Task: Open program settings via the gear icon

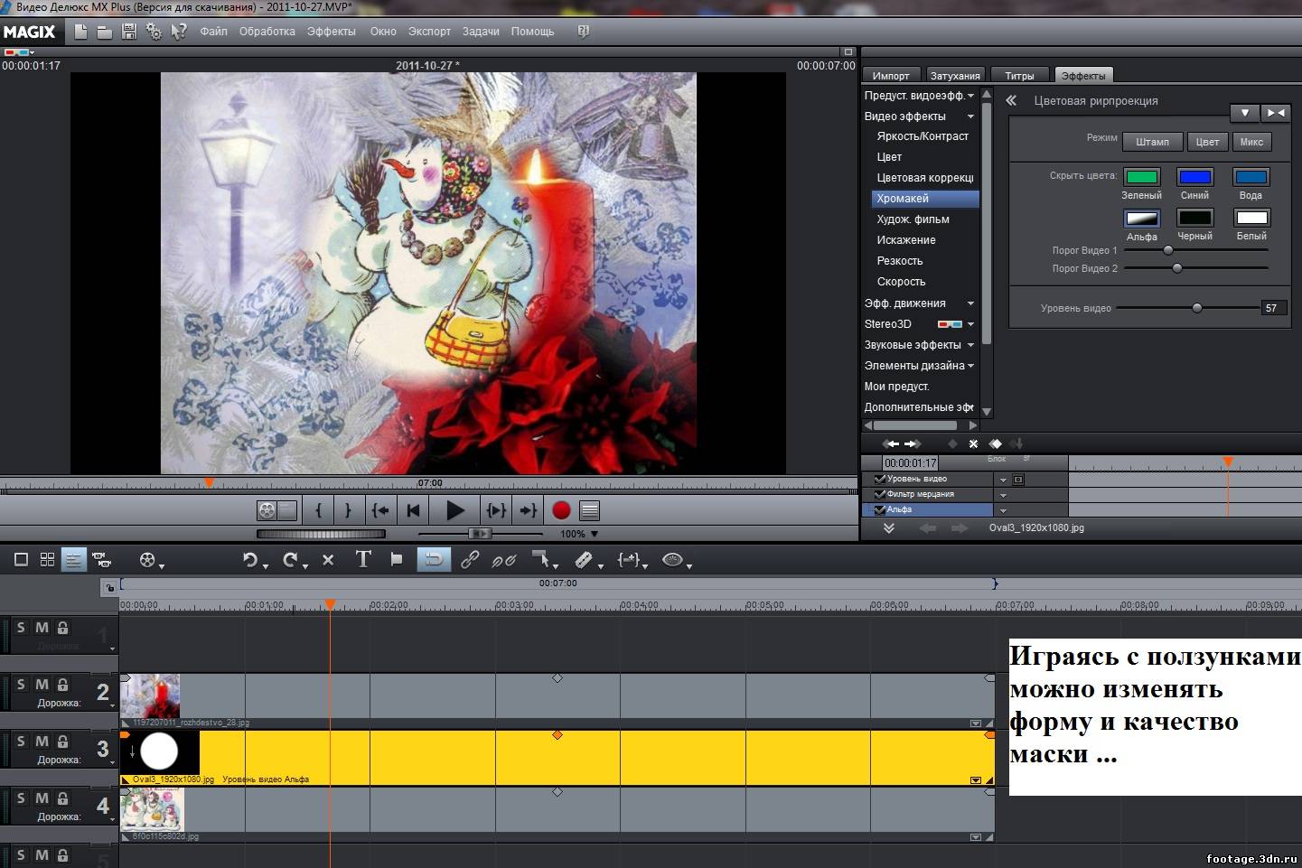Action: coord(154,32)
